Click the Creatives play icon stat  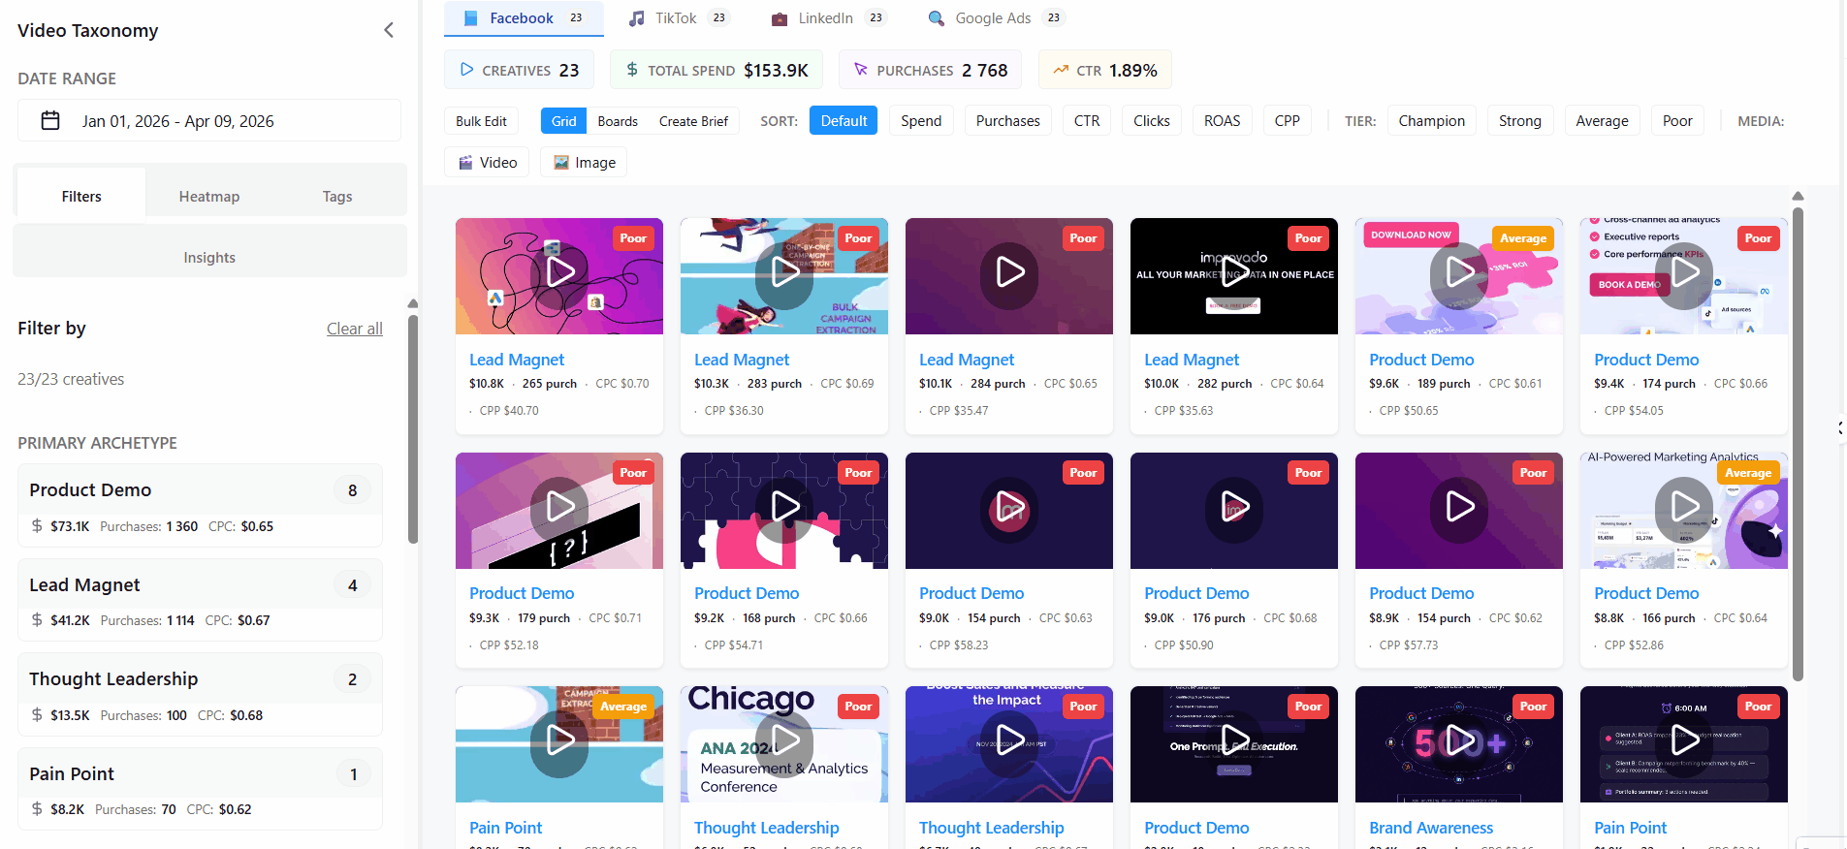(x=467, y=70)
